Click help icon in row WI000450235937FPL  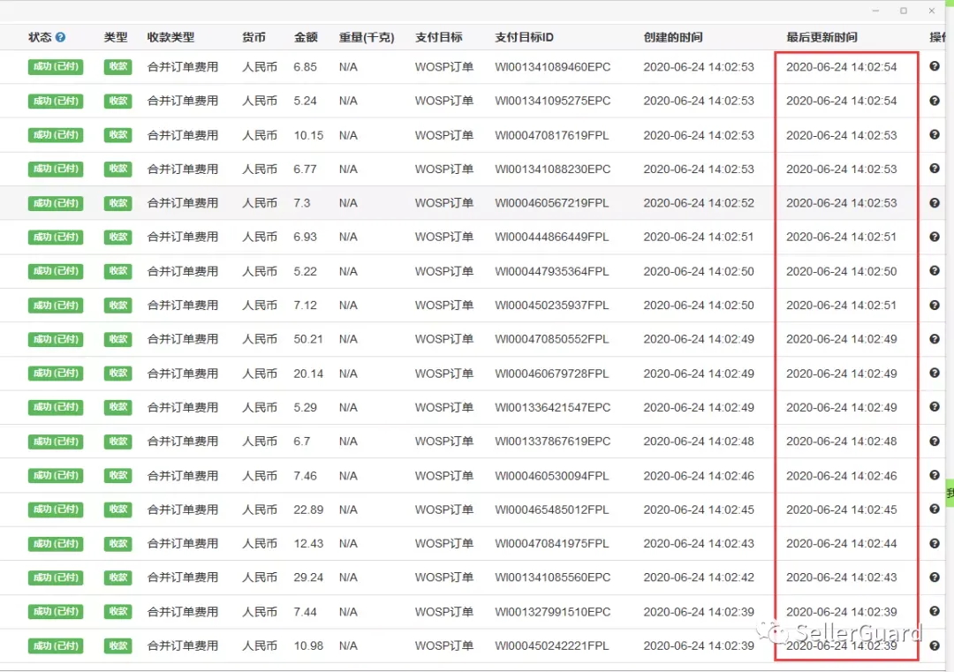tap(935, 305)
